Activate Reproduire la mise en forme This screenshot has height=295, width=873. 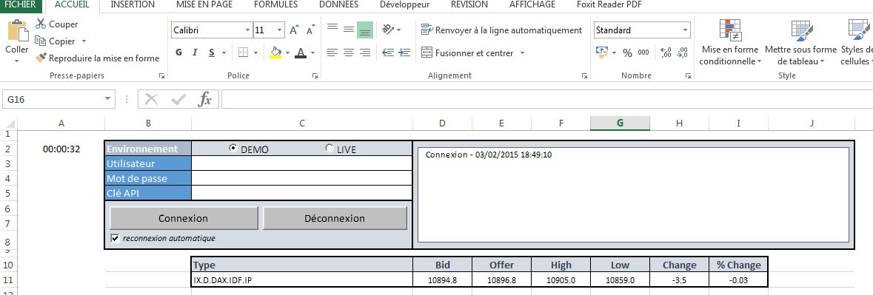[x=97, y=58]
